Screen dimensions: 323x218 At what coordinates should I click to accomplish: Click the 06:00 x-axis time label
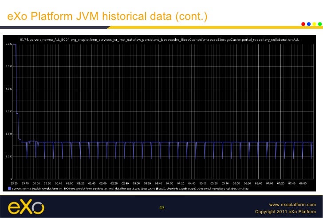pyautogui.click(x=236, y=184)
